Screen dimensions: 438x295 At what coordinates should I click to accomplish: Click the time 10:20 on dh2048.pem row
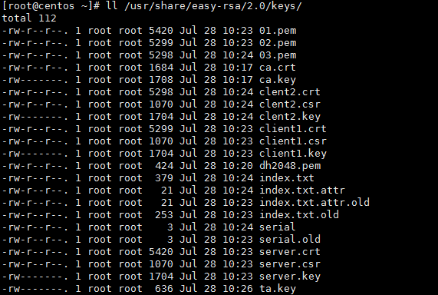coord(238,166)
